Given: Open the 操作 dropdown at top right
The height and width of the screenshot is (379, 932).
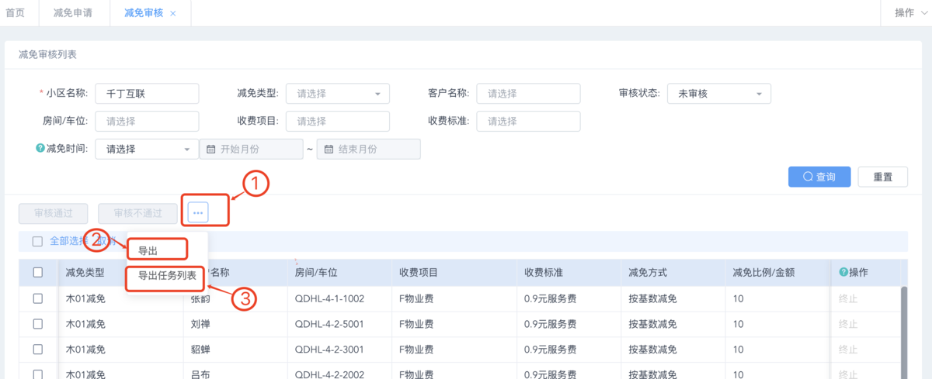Looking at the screenshot, I should pyautogui.click(x=909, y=13).
